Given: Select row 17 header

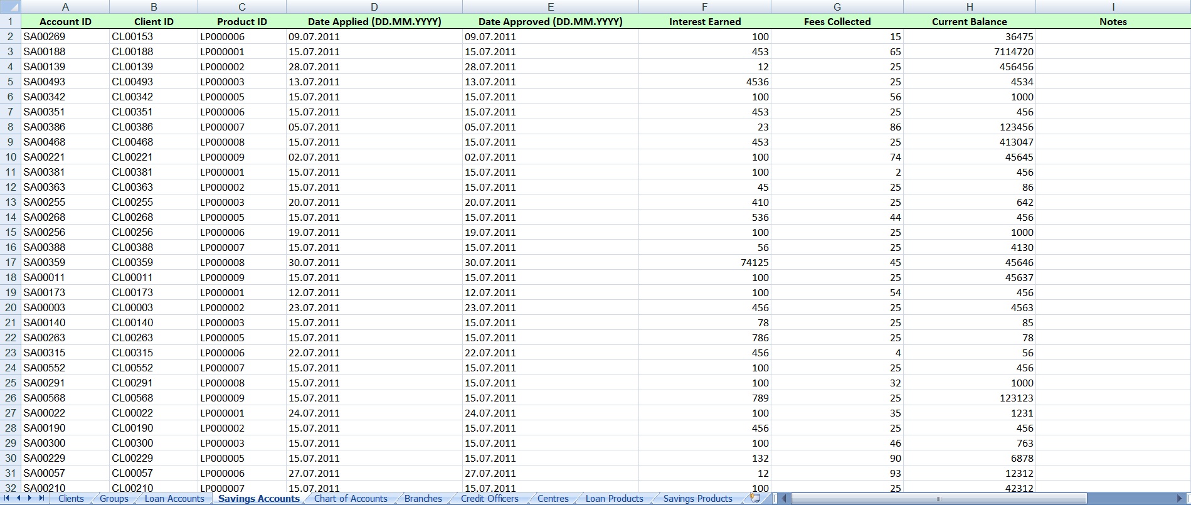Looking at the screenshot, I should click(x=11, y=262).
